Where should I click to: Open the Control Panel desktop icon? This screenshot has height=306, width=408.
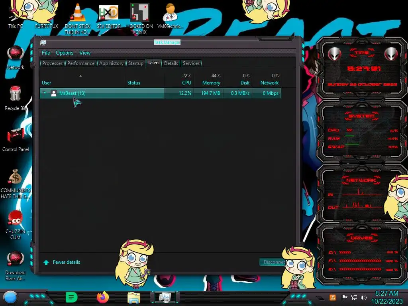tap(16, 139)
